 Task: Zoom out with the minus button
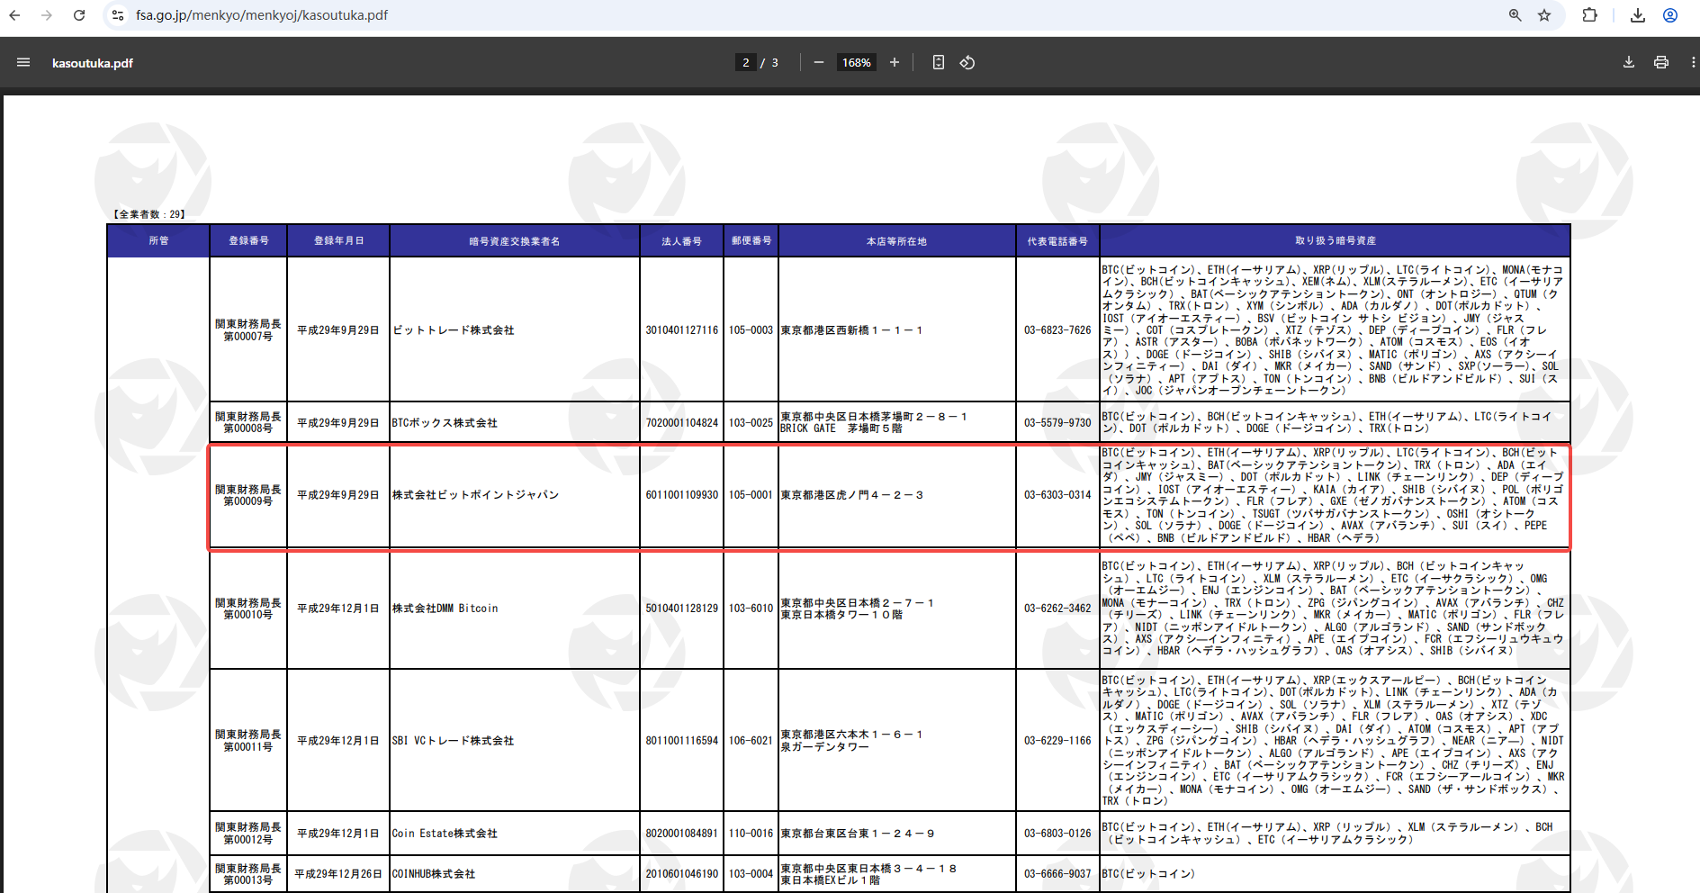tap(818, 62)
